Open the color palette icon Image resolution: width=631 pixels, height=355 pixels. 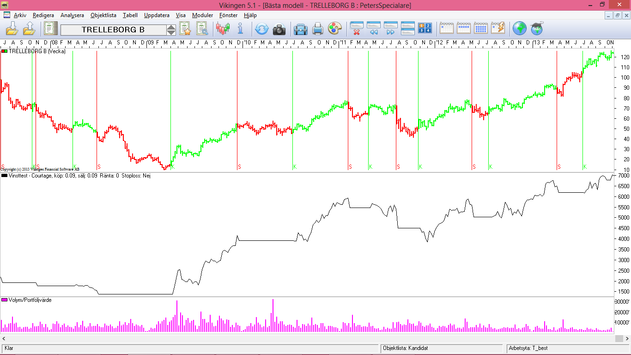coord(334,29)
